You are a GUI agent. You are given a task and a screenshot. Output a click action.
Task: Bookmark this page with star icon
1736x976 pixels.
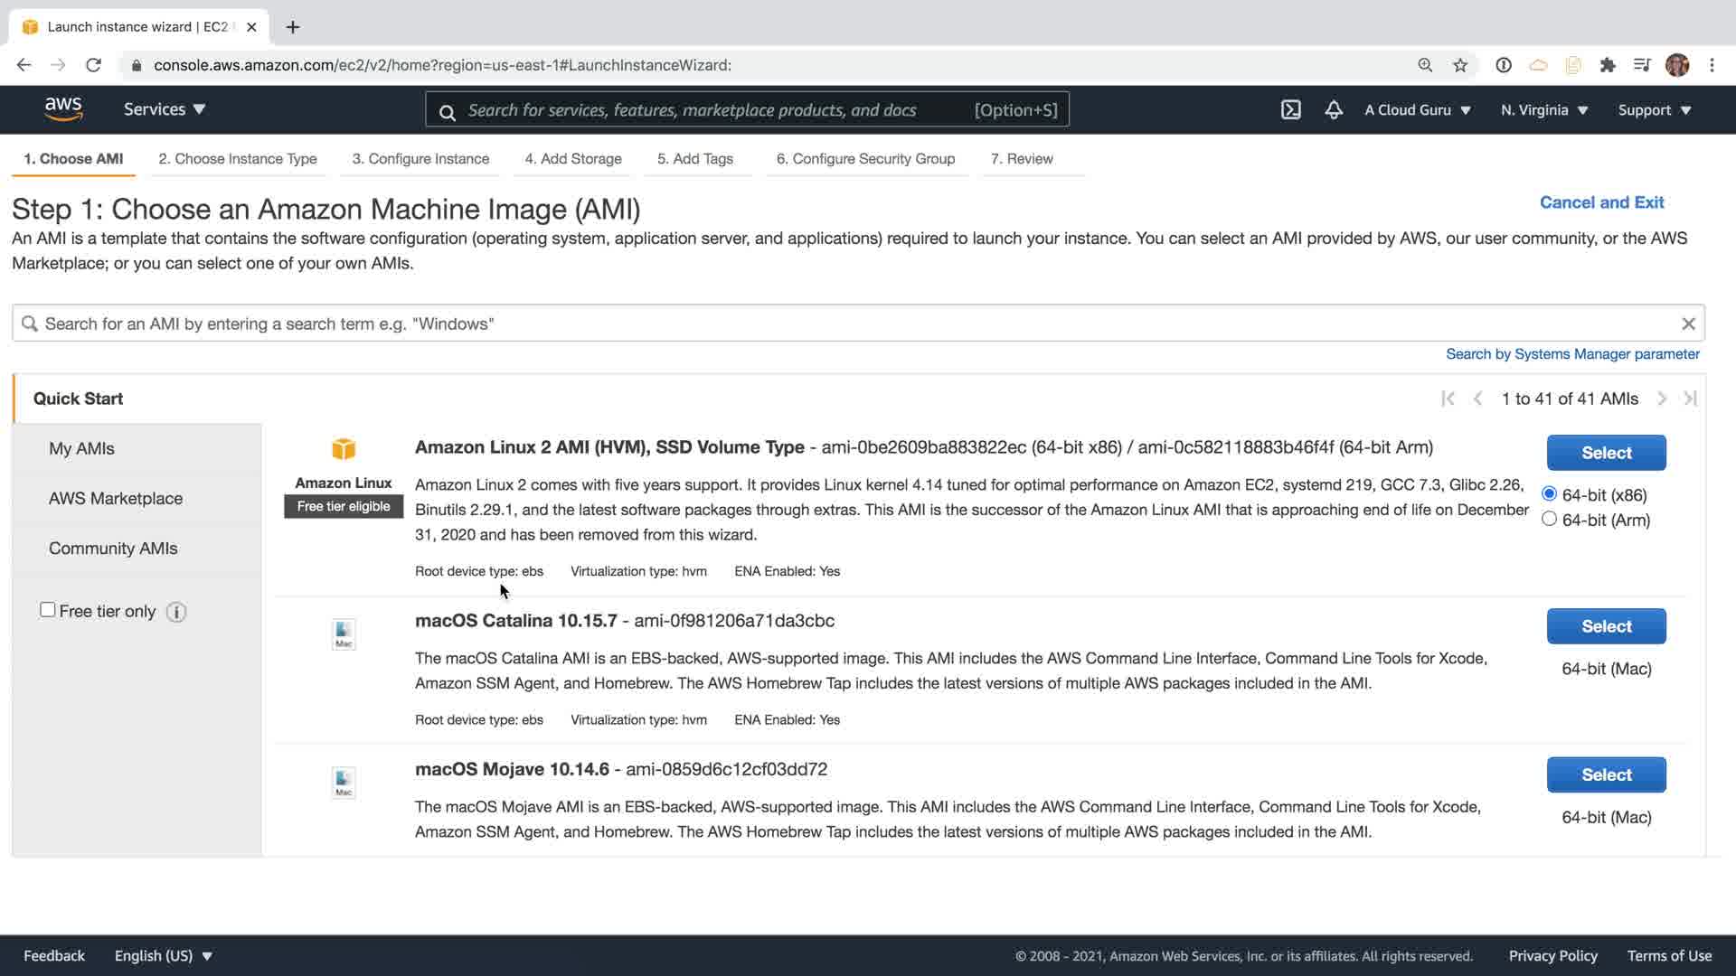1459,65
